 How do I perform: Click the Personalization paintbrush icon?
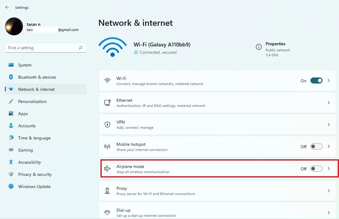[11, 101]
